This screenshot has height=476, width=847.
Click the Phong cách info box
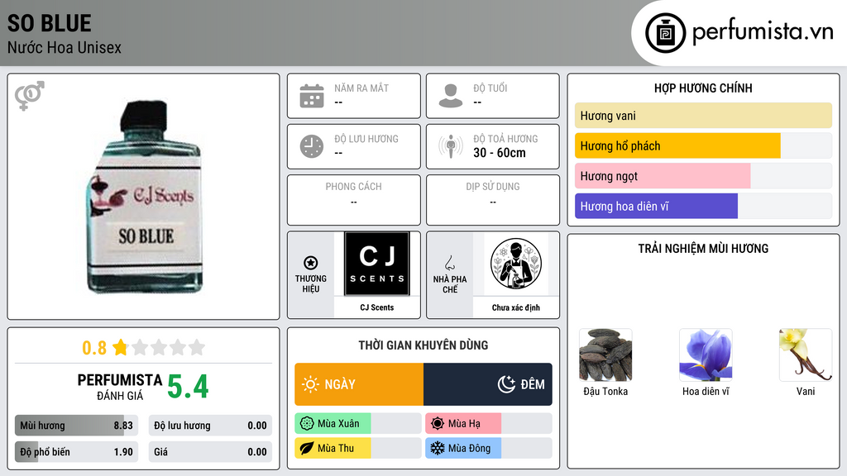click(x=354, y=200)
